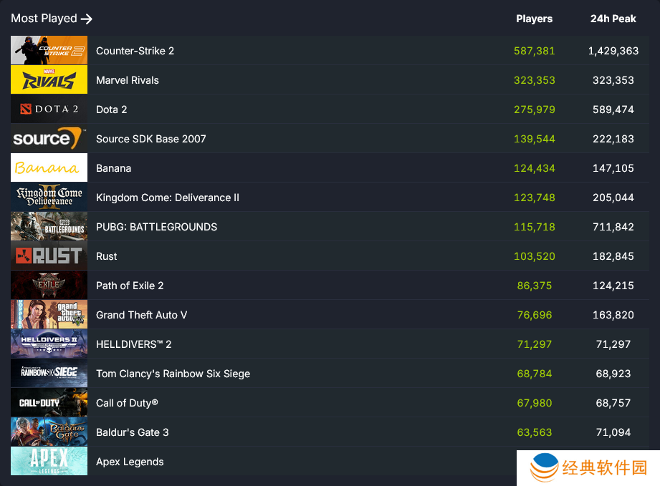Select the Dota 2 game title
Image resolution: width=660 pixels, height=486 pixels.
tap(112, 110)
